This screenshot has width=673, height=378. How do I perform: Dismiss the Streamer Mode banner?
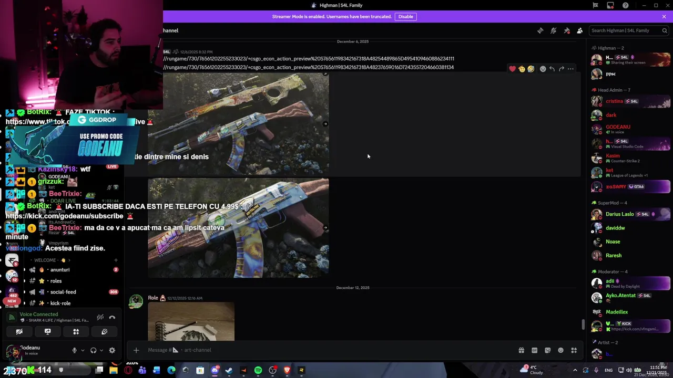664,16
